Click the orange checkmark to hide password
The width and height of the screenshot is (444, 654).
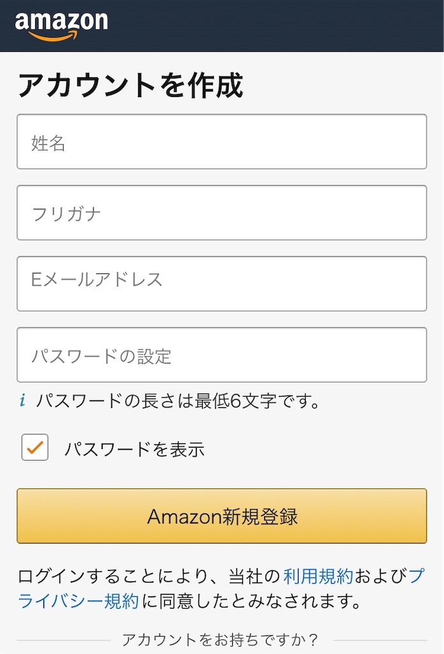coord(35,448)
